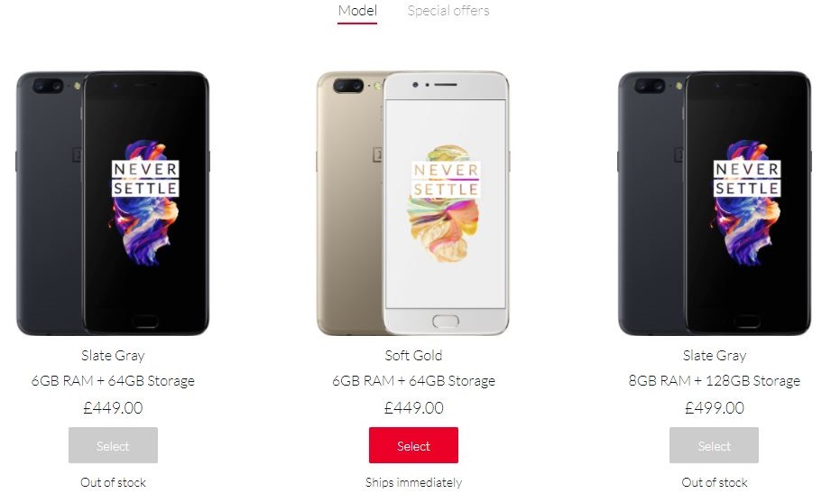Image resolution: width=831 pixels, height=503 pixels.
Task: Click the greyed Select button under the £499.00 model
Action: click(714, 445)
